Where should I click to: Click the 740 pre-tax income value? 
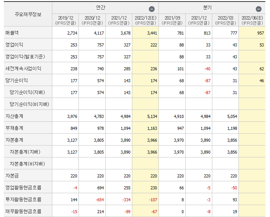point(100,69)
